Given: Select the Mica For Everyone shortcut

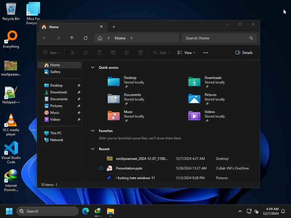Looking at the screenshot, I should click(x=33, y=13).
